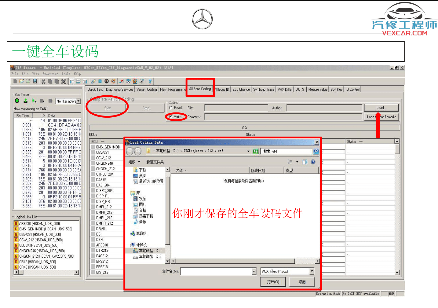
Task: Click the Save icon in the toolbar
Action: coord(35,81)
